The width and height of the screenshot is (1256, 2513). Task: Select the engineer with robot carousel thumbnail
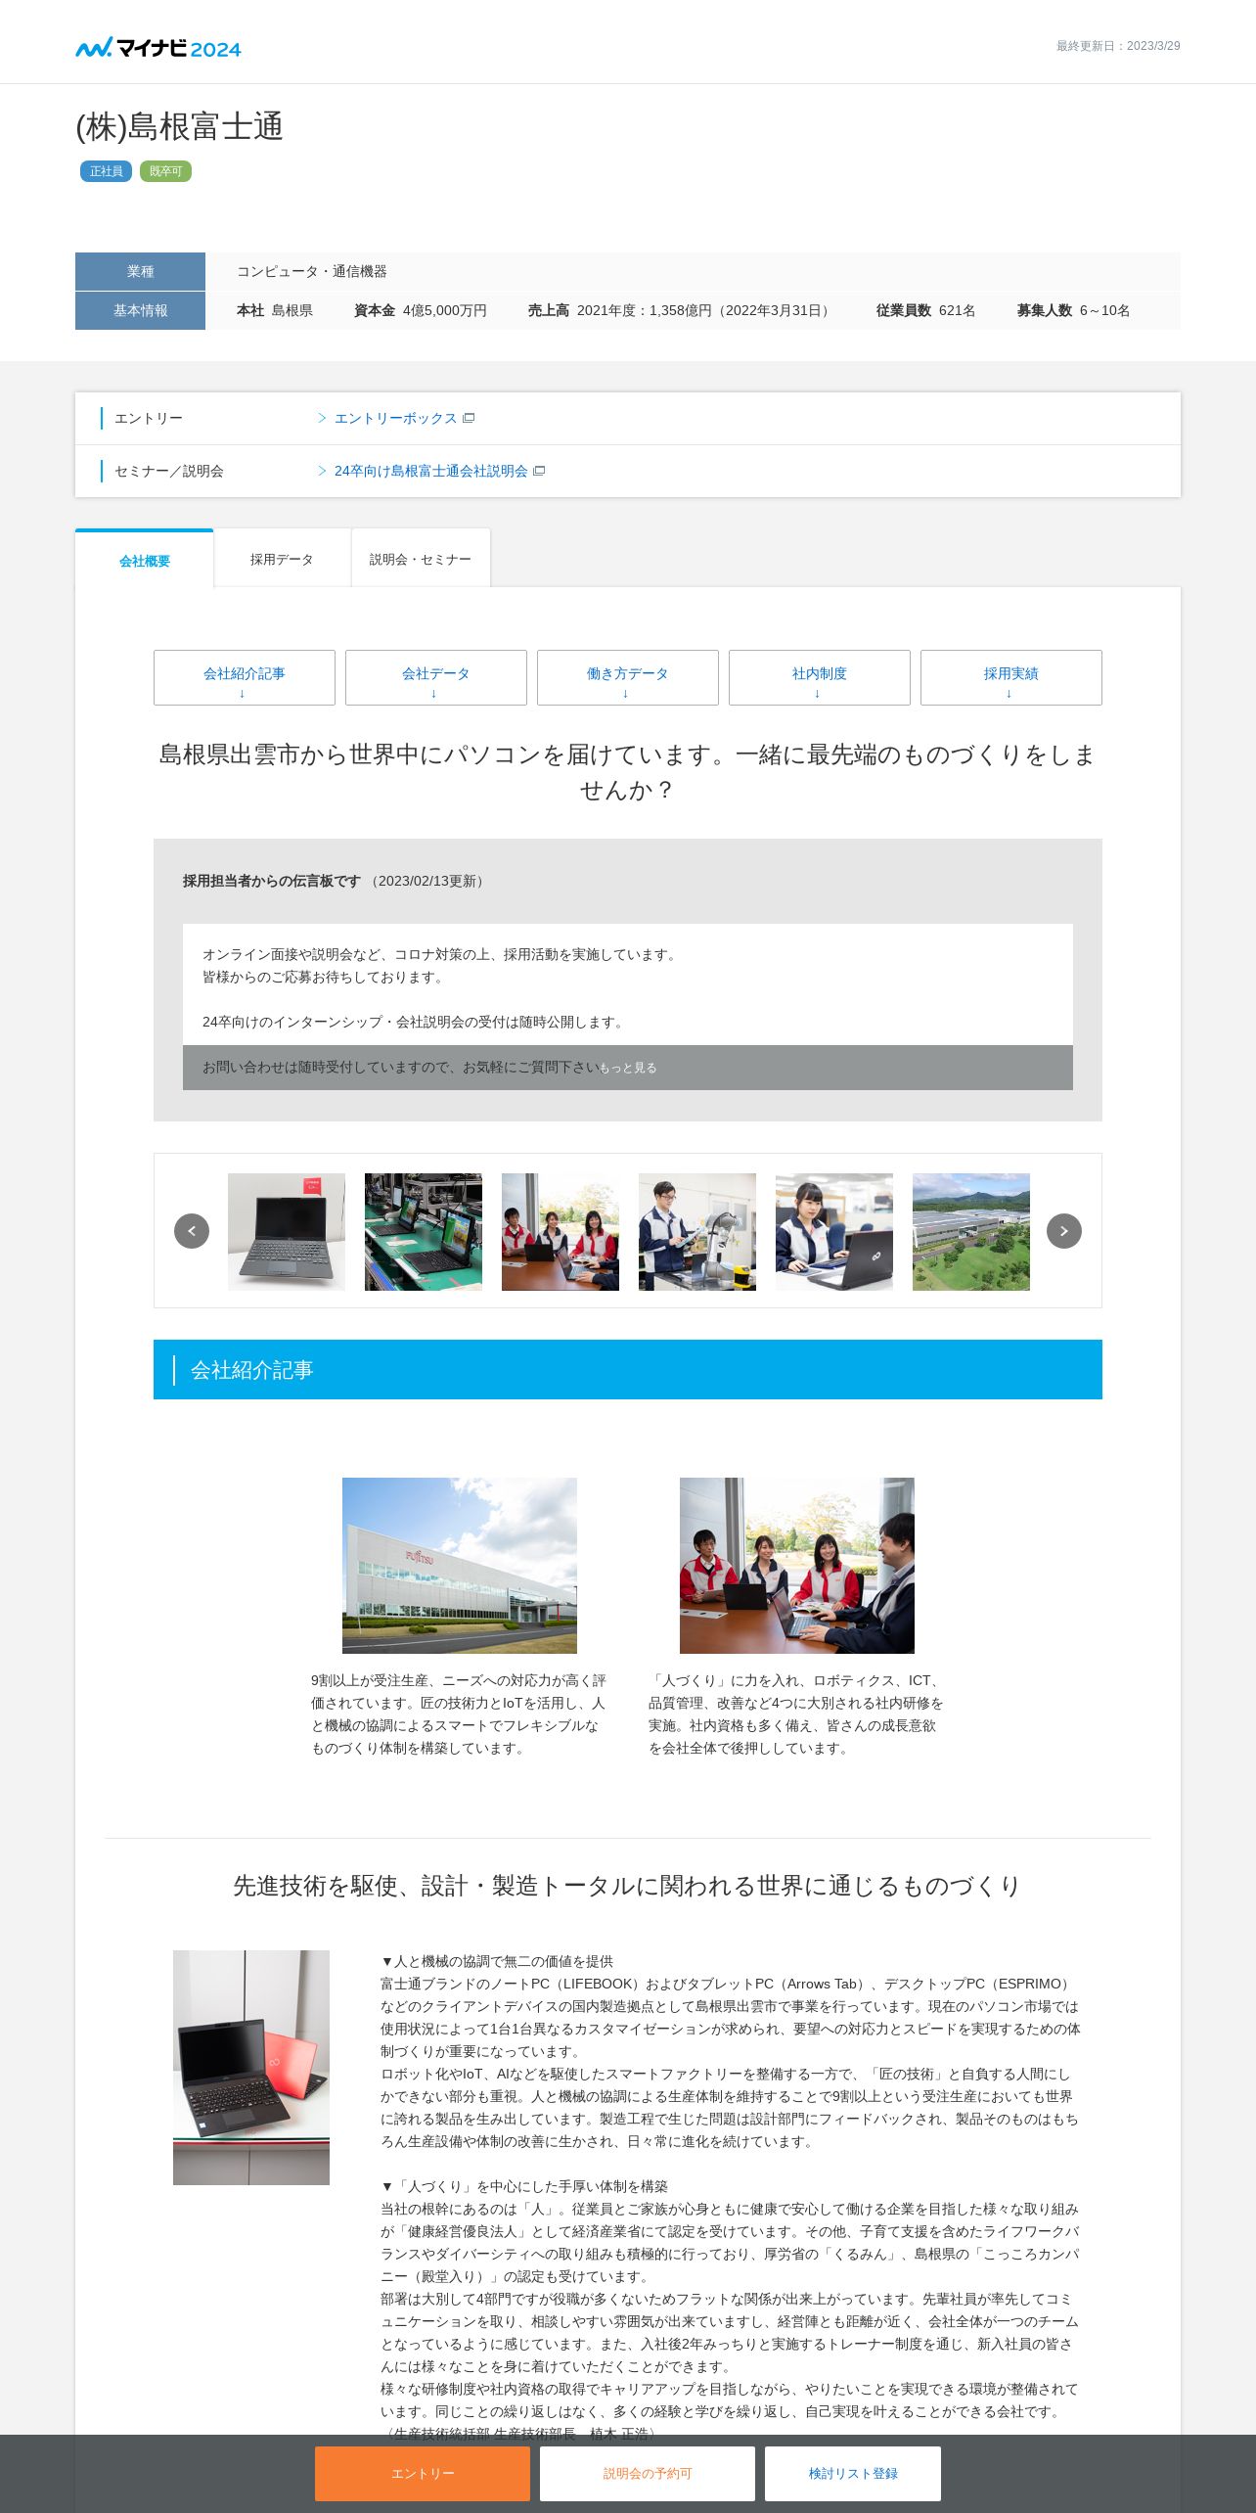pos(697,1231)
